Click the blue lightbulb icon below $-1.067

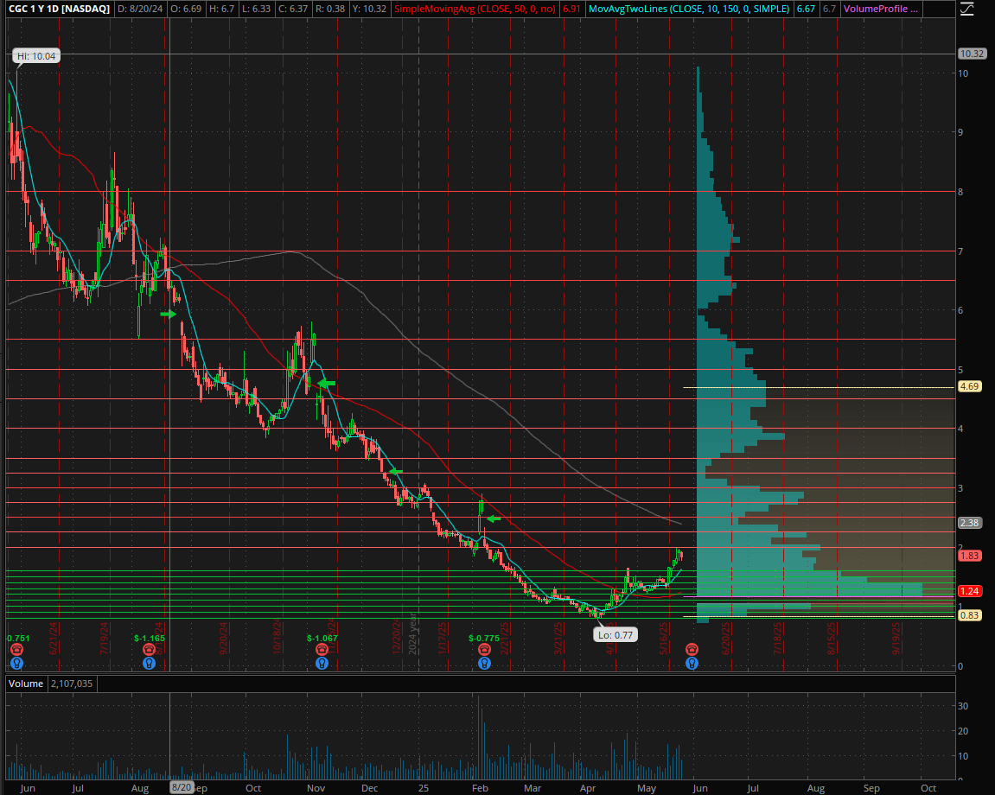(322, 664)
